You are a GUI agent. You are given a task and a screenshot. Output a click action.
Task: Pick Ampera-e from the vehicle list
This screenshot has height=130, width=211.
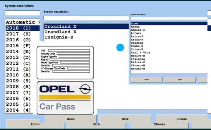(138, 30)
